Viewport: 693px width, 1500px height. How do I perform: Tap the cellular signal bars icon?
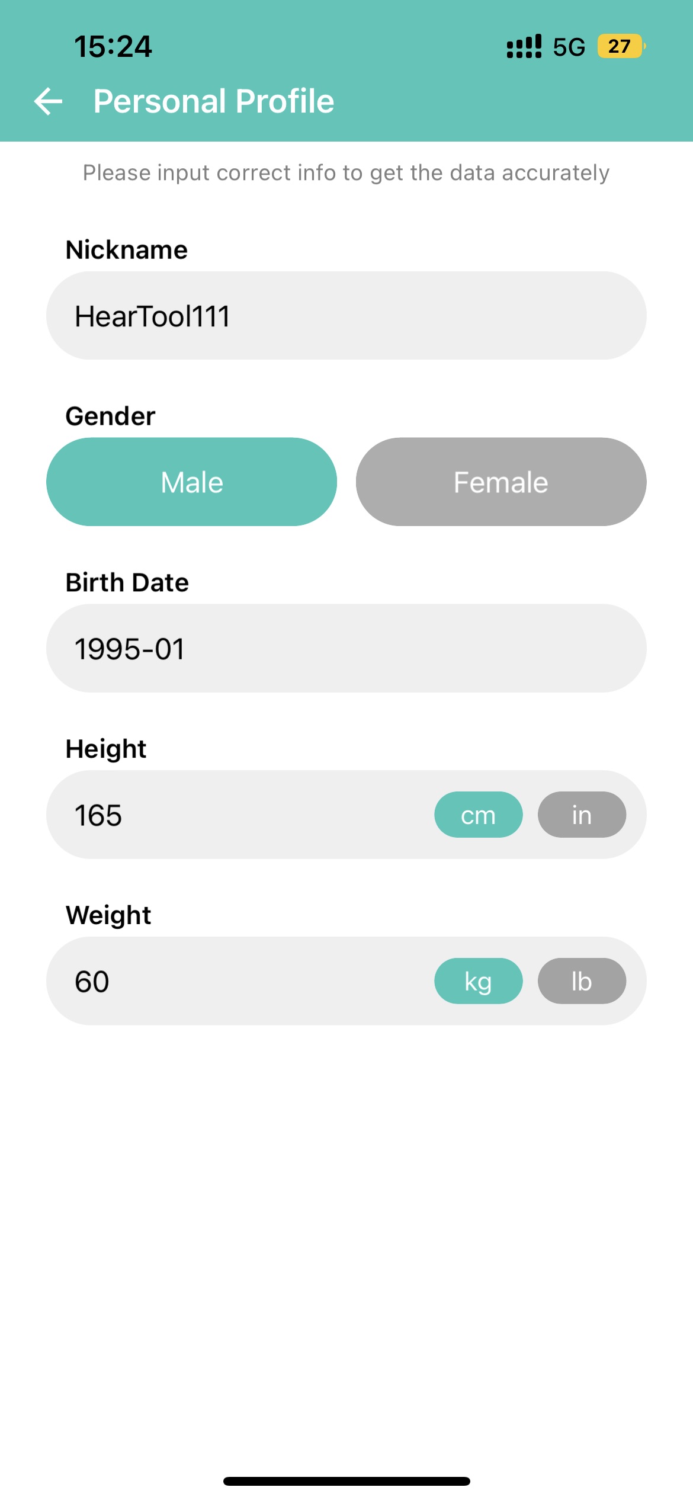[524, 46]
